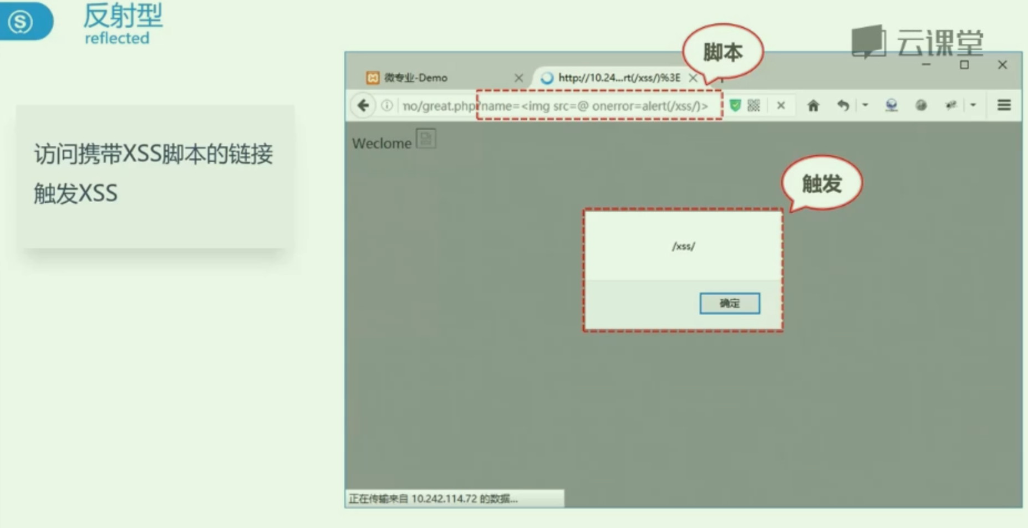This screenshot has width=1028, height=528.
Task: Click the broken image icon beside Weclome
Action: point(426,139)
